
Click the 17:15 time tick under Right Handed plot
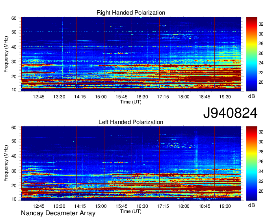click(163, 97)
